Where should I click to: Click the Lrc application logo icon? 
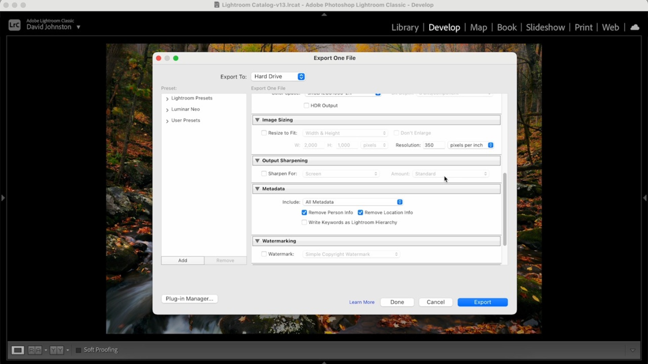tap(15, 25)
